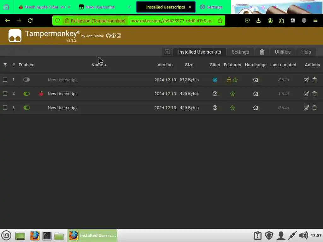Open file manager from taskbar
323x242 pixels.
59,236
